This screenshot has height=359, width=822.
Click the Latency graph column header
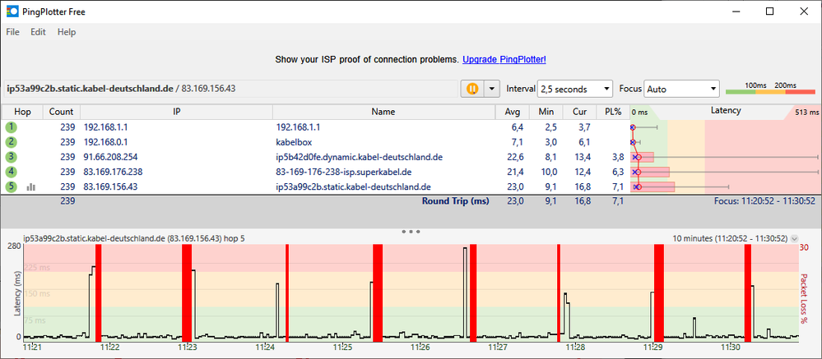pyautogui.click(x=726, y=111)
